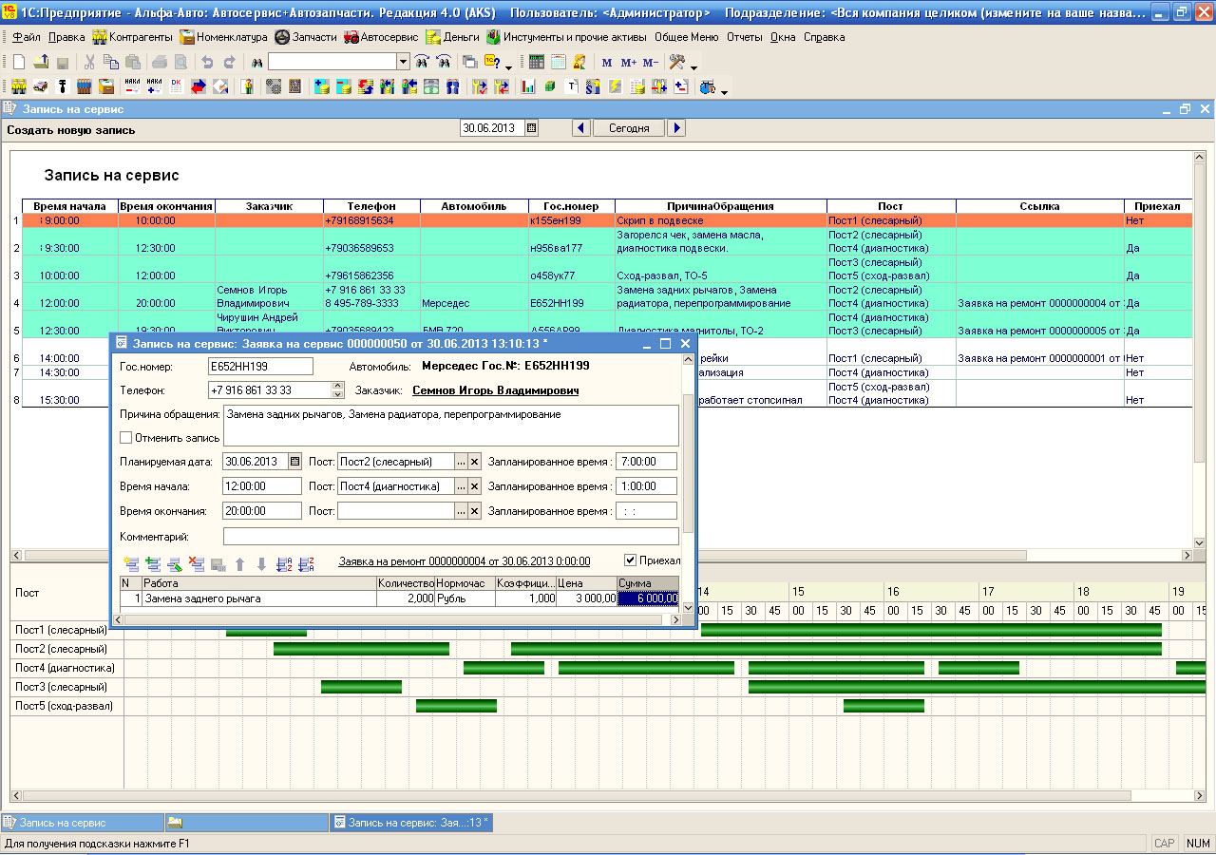Click the Комментарий input field
This screenshot has height=855, width=1216.
coord(450,536)
